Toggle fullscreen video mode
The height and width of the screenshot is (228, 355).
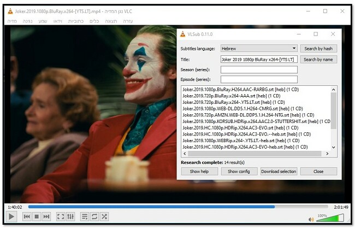pos(61,217)
